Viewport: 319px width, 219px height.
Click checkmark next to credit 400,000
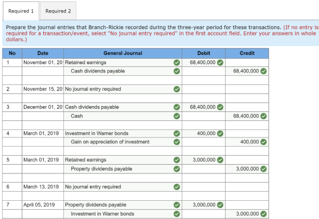point(263,142)
